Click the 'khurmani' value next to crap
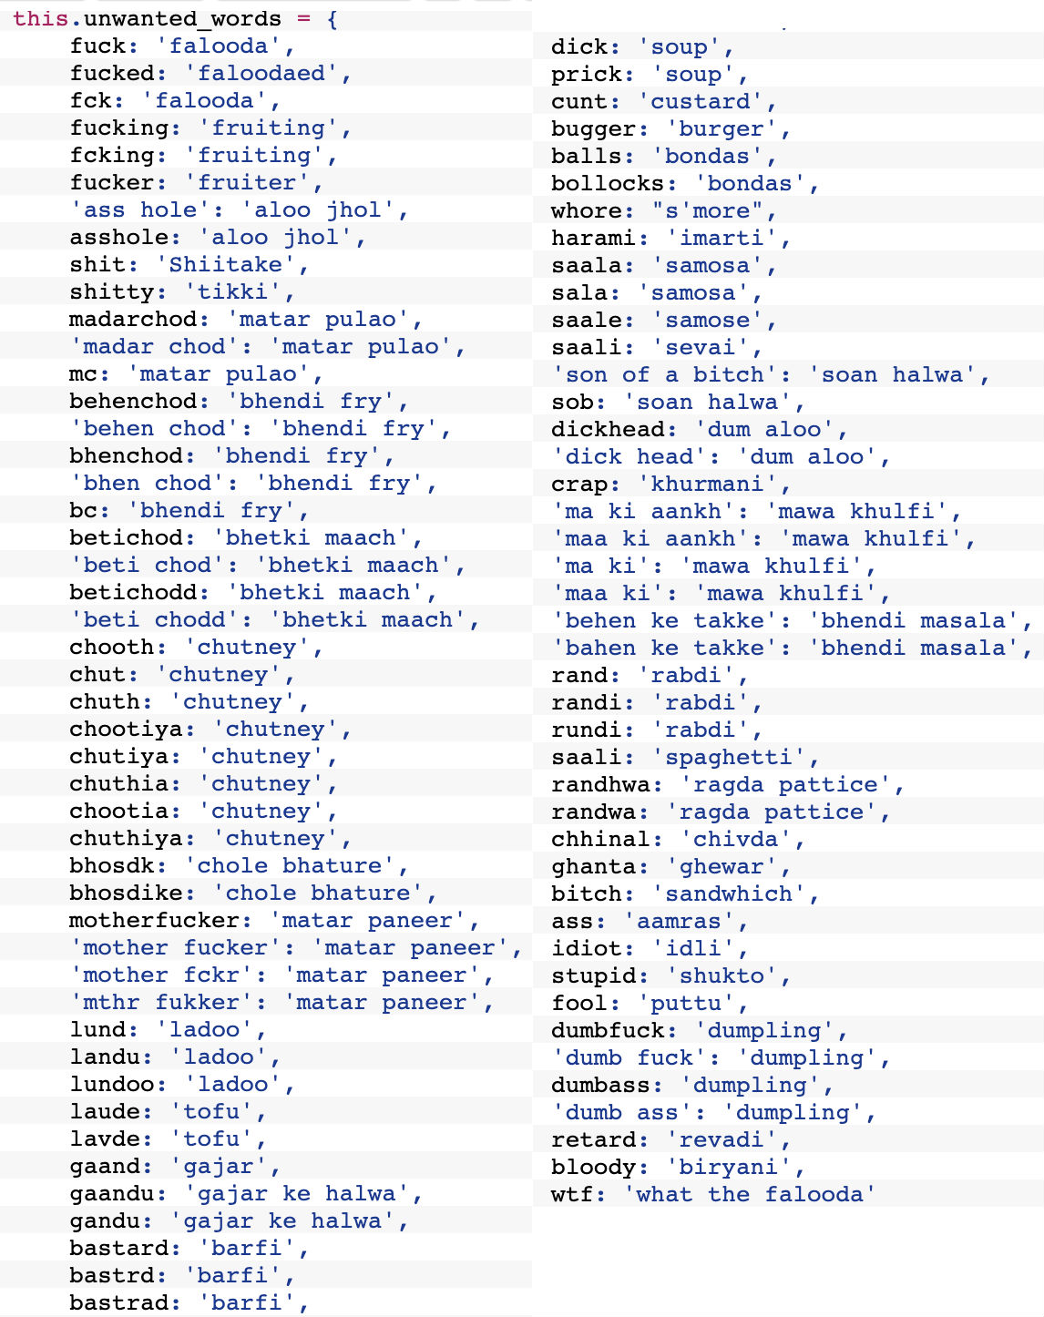 (707, 484)
